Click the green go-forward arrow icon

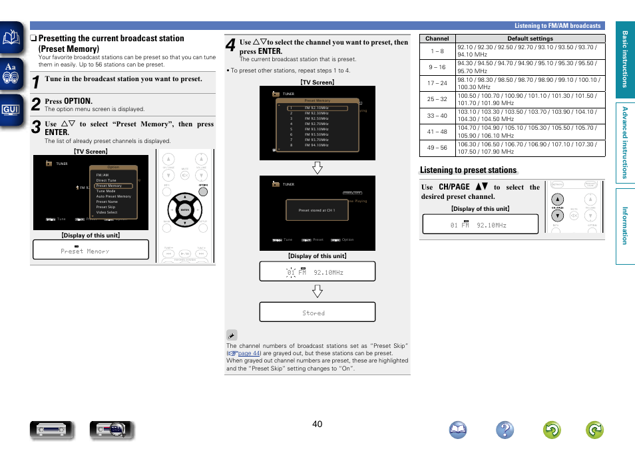(595, 430)
